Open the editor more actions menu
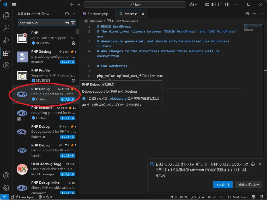The width and height of the screenshot is (267, 212). (x=261, y=14)
